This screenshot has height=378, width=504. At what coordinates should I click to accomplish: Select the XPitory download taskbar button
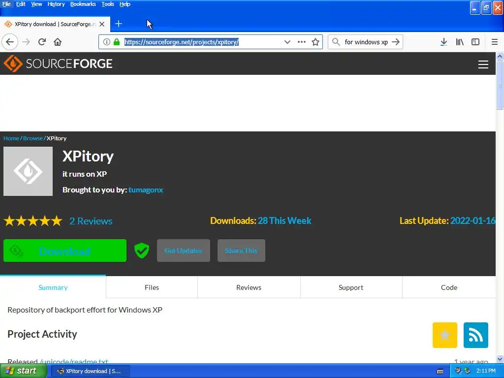[x=91, y=371]
